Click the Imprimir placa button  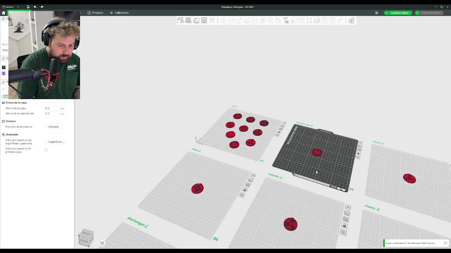pos(431,13)
